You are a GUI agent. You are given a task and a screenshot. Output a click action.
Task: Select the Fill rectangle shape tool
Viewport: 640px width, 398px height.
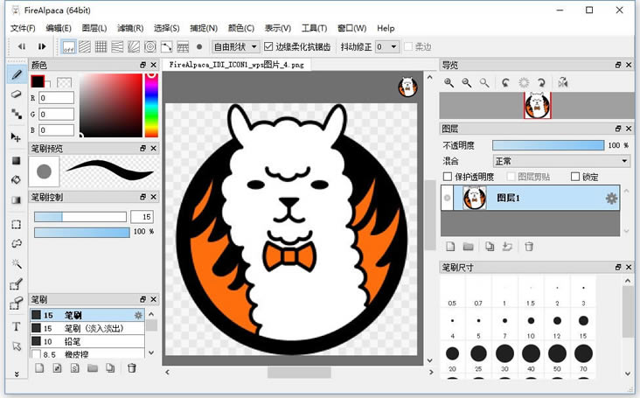click(x=17, y=160)
